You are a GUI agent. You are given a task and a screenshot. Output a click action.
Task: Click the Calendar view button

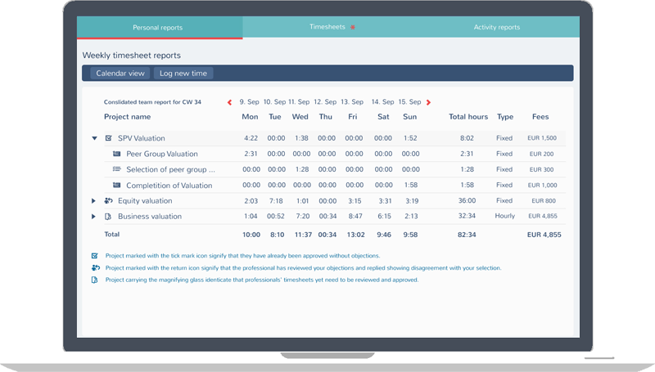(120, 74)
